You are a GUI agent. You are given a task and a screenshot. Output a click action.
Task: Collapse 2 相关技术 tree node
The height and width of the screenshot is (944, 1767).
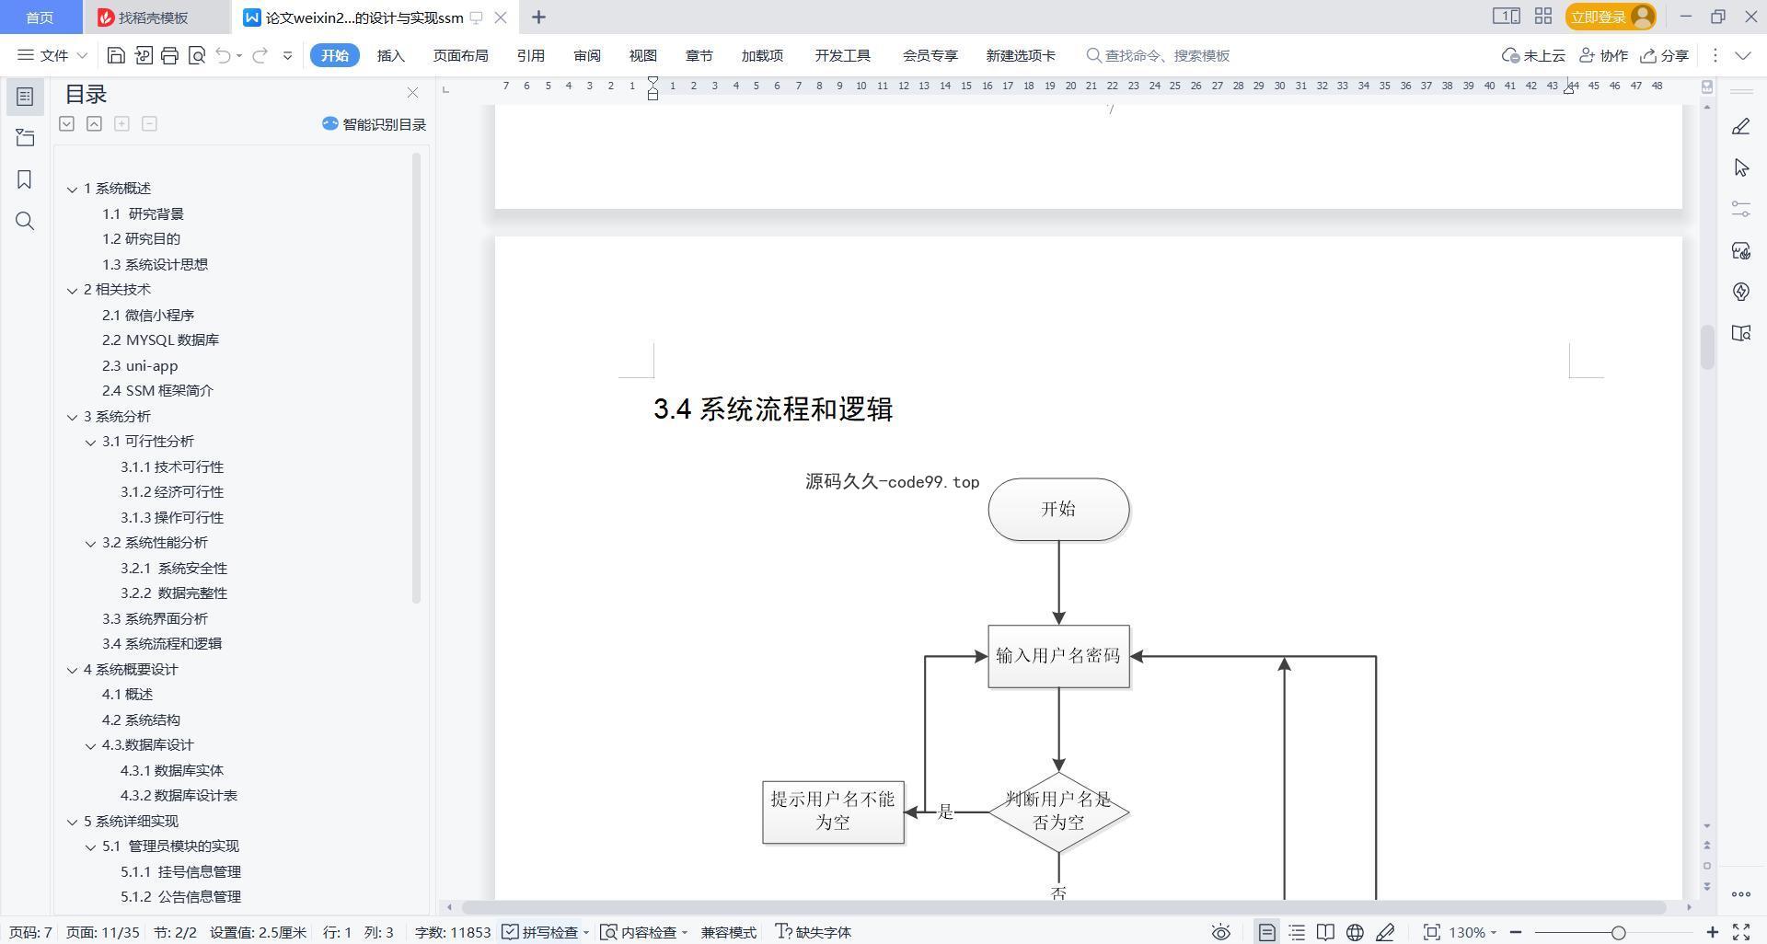point(72,290)
